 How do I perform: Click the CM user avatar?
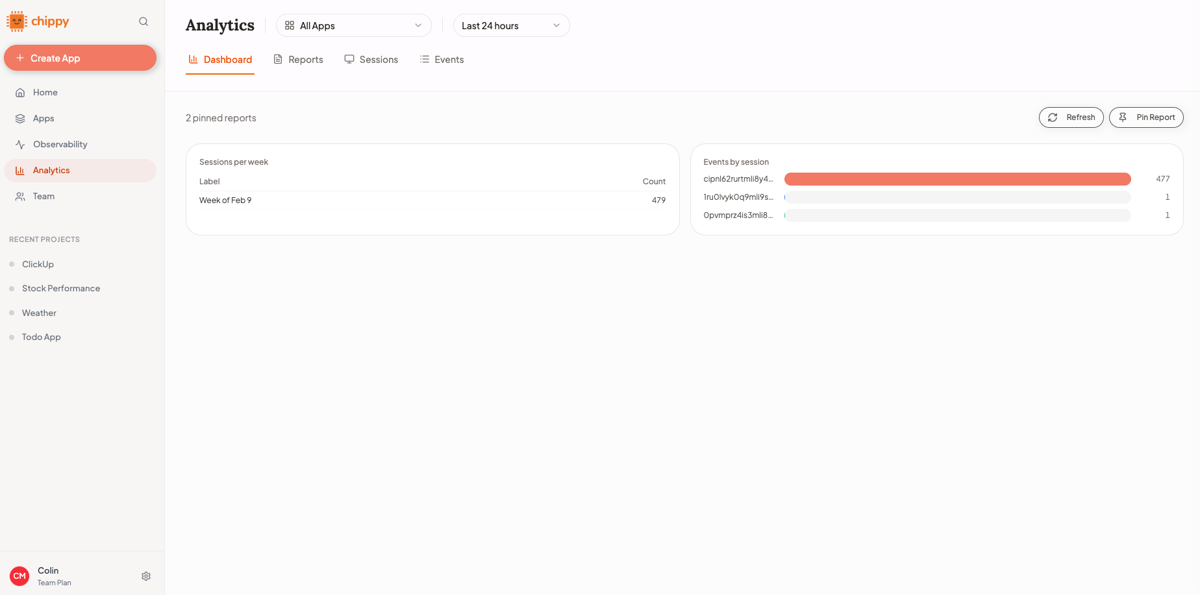click(x=19, y=576)
